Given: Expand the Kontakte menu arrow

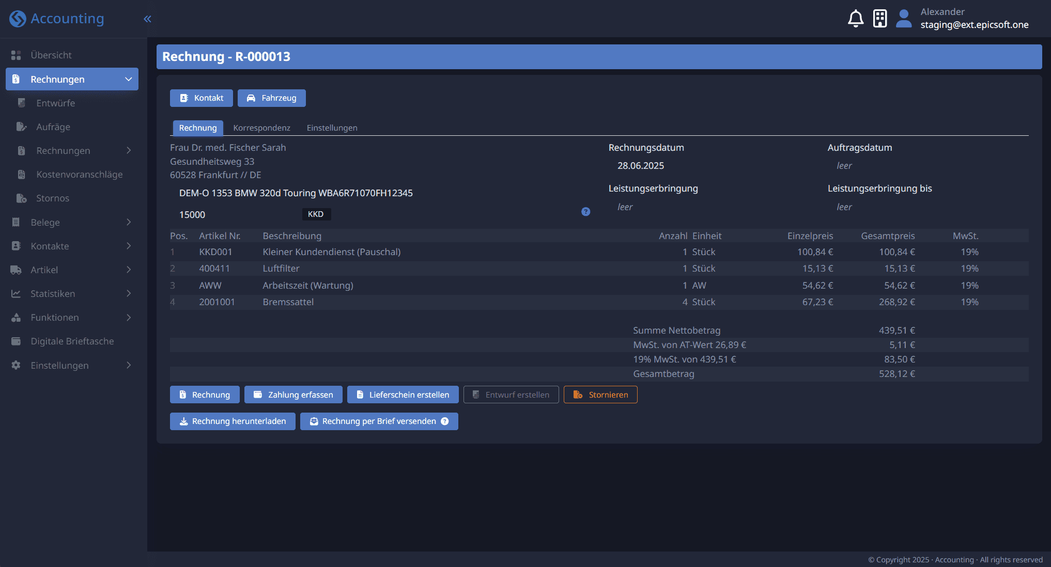Looking at the screenshot, I should 129,246.
